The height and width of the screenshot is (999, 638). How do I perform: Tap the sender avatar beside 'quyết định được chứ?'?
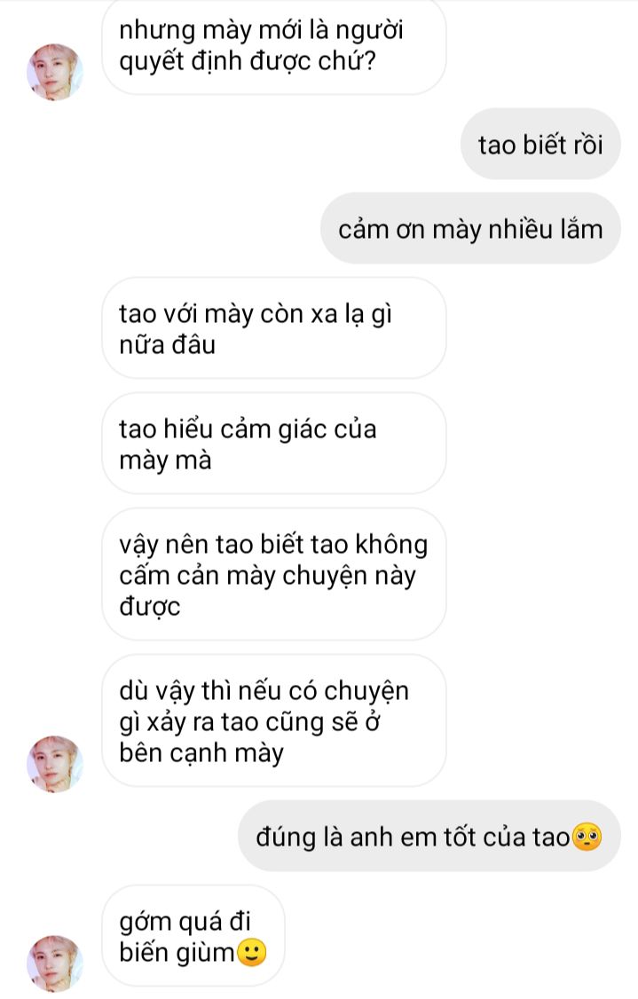(x=55, y=72)
